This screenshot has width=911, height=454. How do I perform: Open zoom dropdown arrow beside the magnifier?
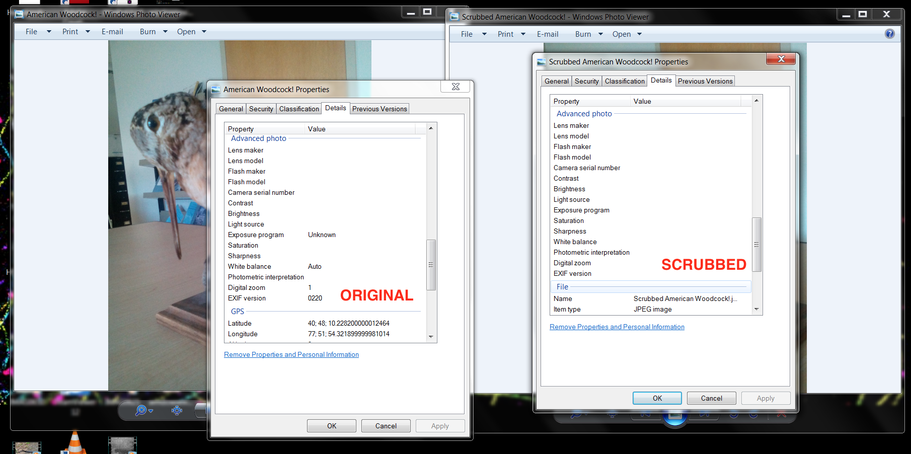pyautogui.click(x=150, y=411)
